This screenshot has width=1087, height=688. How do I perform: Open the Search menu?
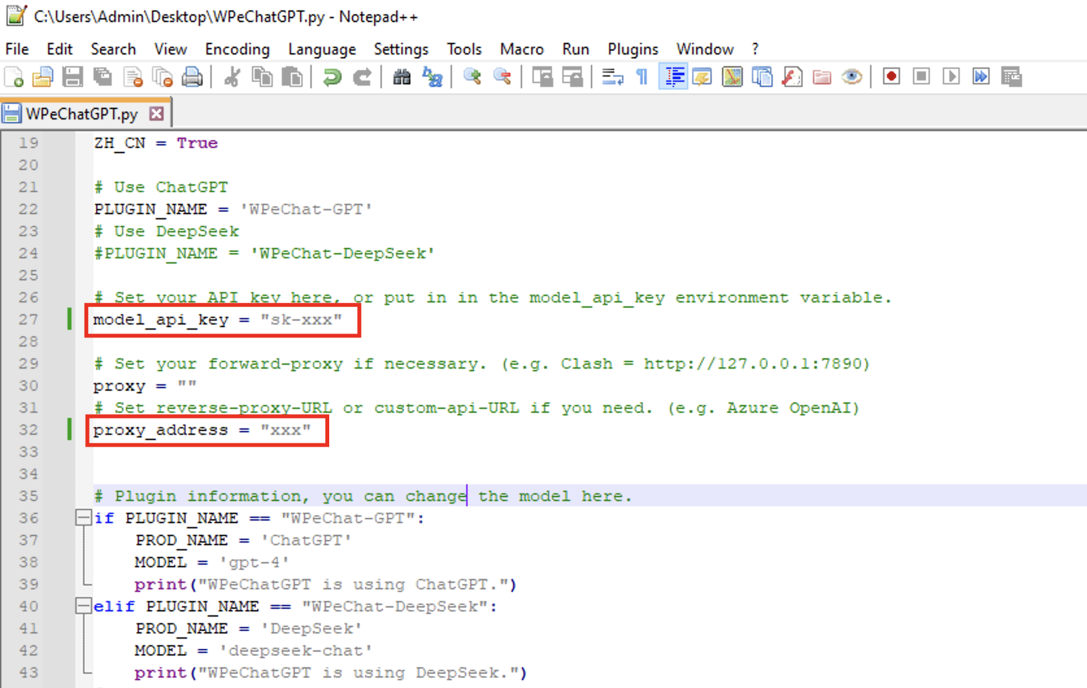coord(113,49)
